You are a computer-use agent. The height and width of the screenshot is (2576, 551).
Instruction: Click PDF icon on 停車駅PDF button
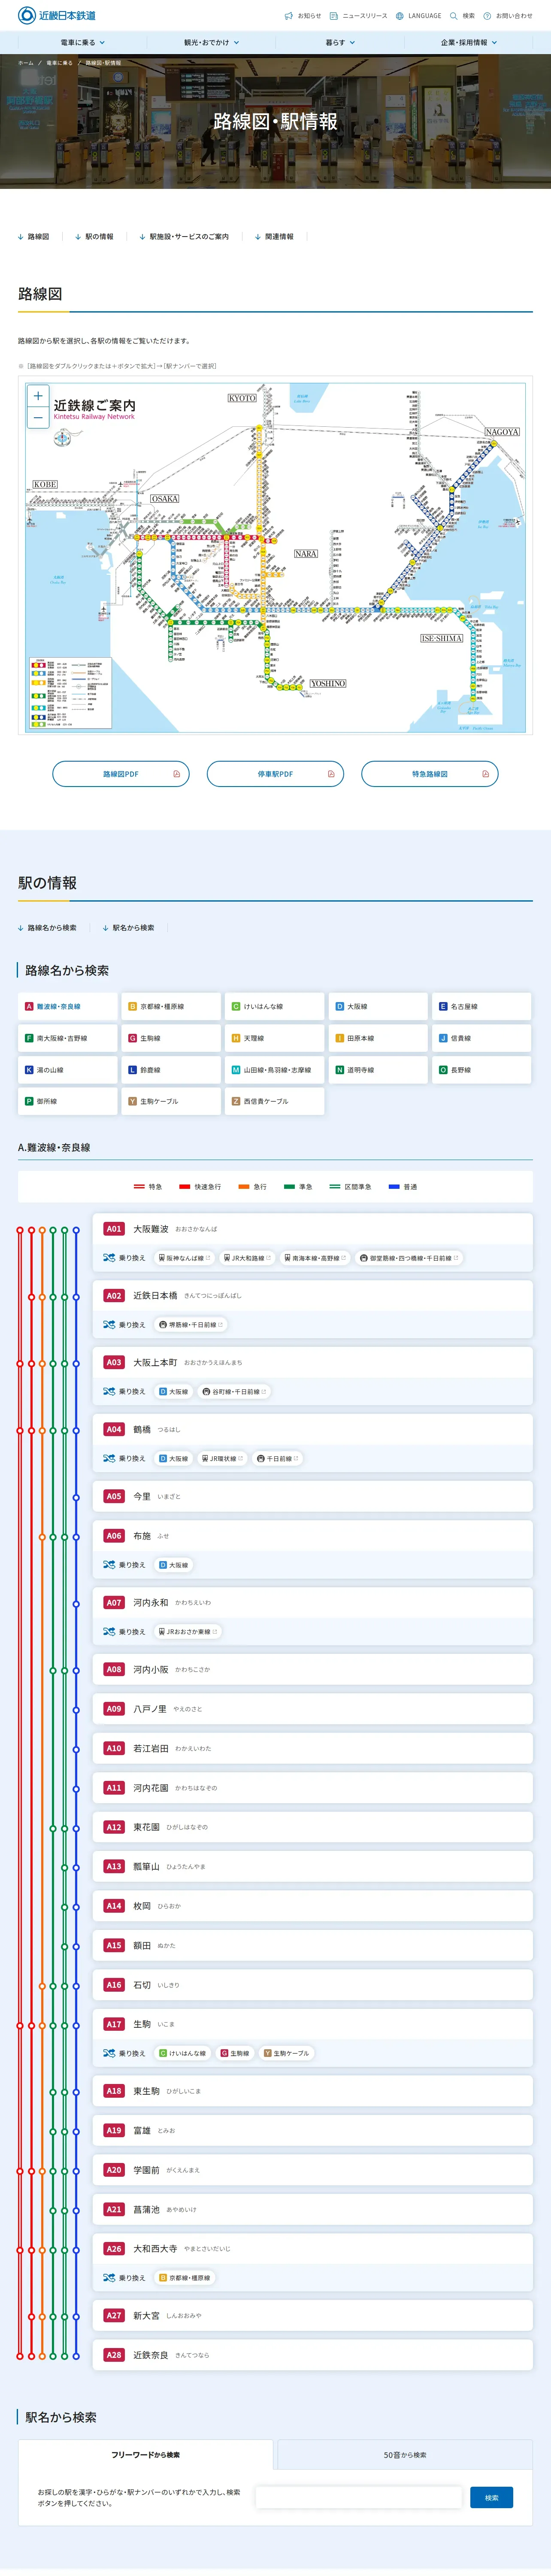[x=331, y=774]
